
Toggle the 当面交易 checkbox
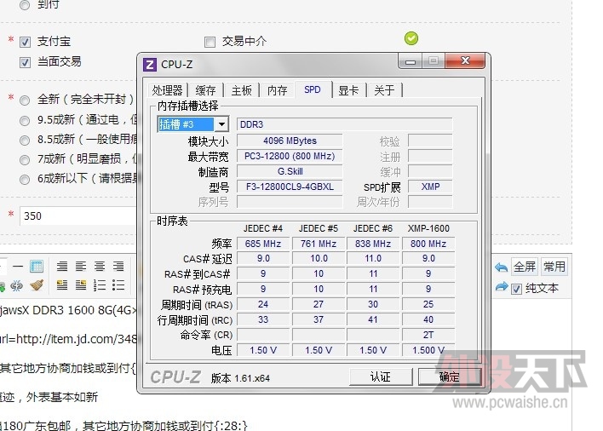(x=25, y=62)
